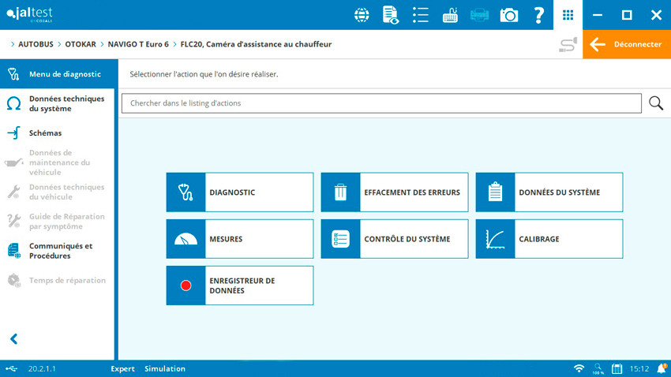671x377 pixels.
Task: Open Données techniques du véhicule
Action: [x=58, y=192]
